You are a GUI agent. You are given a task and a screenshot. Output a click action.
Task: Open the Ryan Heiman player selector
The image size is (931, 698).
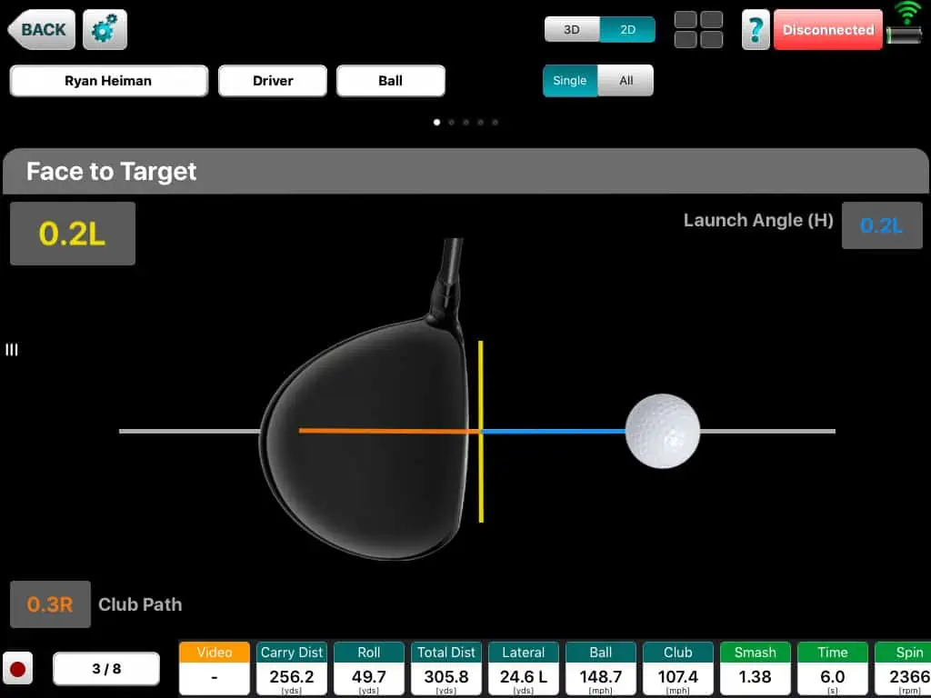[x=108, y=81]
